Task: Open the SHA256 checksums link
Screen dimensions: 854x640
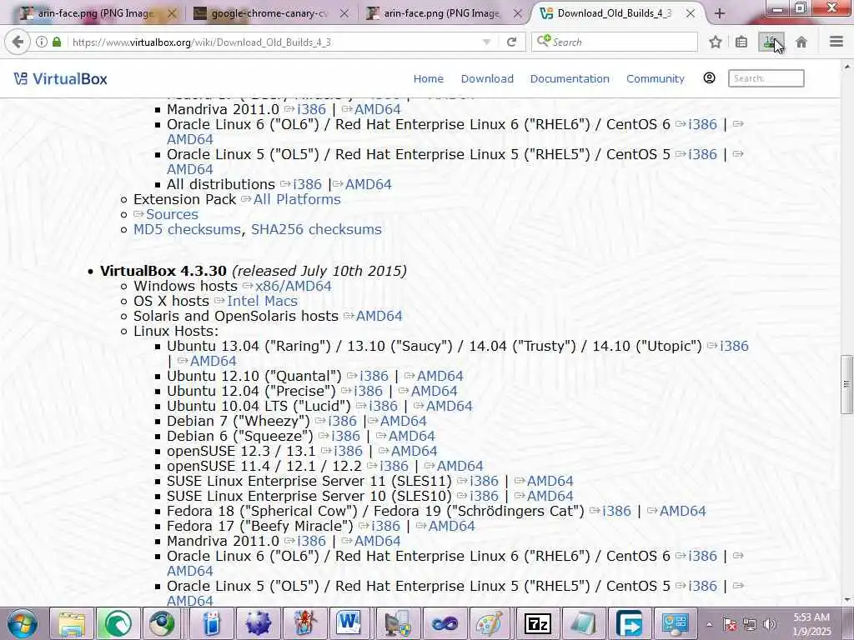Action: (316, 230)
